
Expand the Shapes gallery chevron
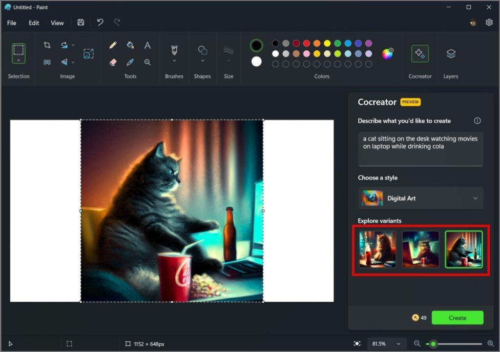click(x=203, y=61)
